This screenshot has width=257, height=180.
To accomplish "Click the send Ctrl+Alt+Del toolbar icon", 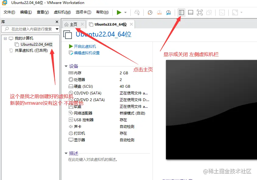I will pyautogui.click(x=137, y=12).
